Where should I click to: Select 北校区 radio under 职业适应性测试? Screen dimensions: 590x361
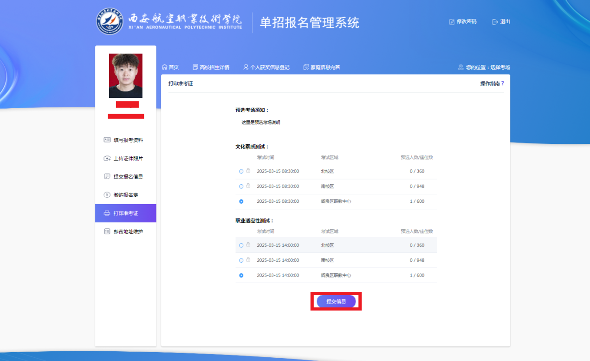(241, 245)
